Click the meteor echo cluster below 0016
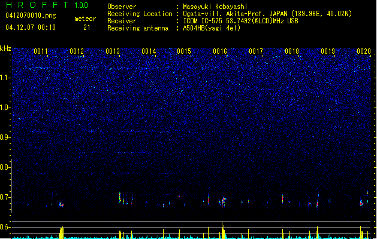The width and height of the screenshot is (377, 239). (x=223, y=202)
